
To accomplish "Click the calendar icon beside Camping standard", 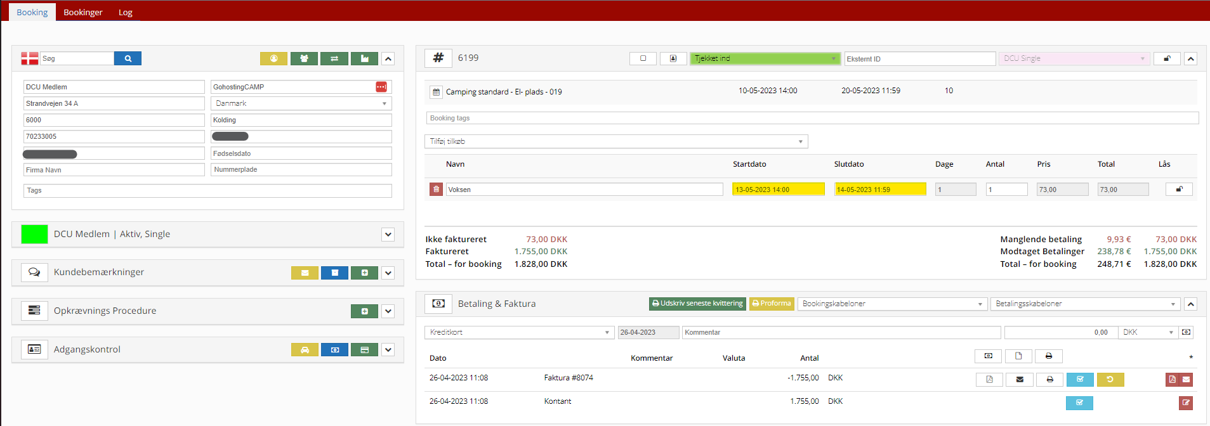I will 436,92.
